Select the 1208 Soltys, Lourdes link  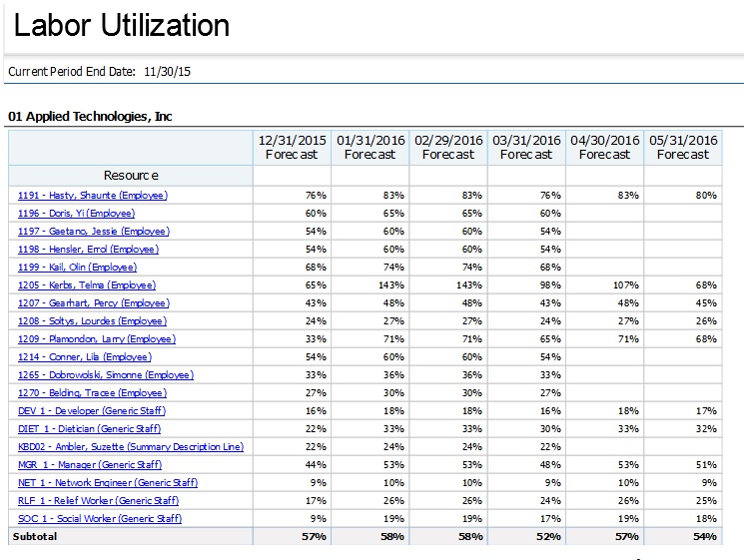coord(92,321)
